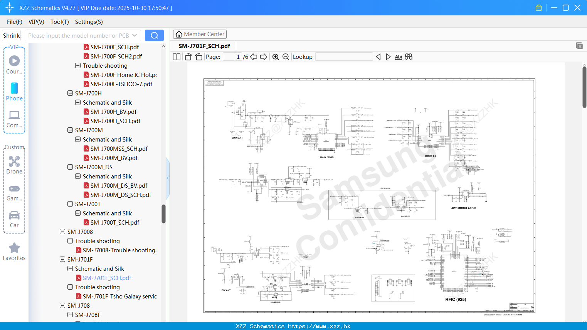Collapse the SM-J708 tree node

pyautogui.click(x=62, y=305)
